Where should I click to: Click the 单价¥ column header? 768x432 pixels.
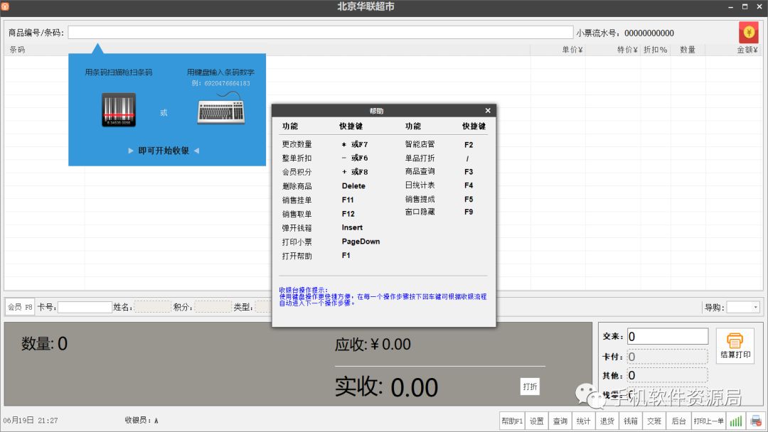(572, 50)
